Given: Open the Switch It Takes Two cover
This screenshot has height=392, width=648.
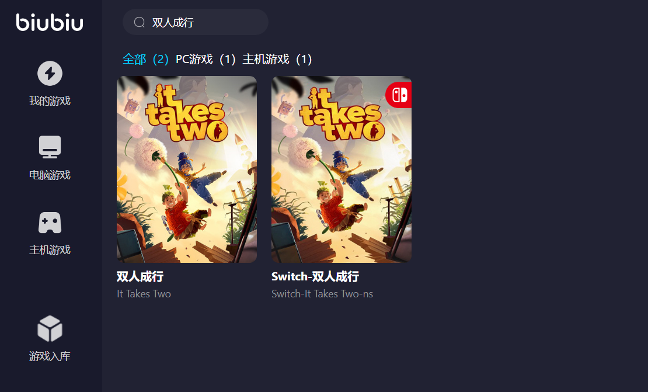Looking at the screenshot, I should (342, 169).
